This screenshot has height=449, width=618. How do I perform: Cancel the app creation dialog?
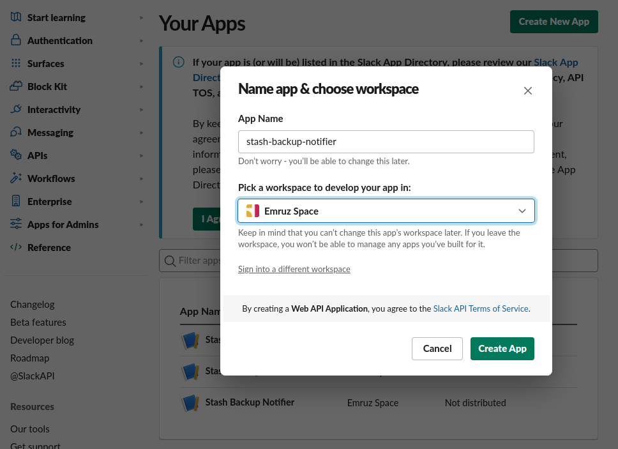point(437,348)
